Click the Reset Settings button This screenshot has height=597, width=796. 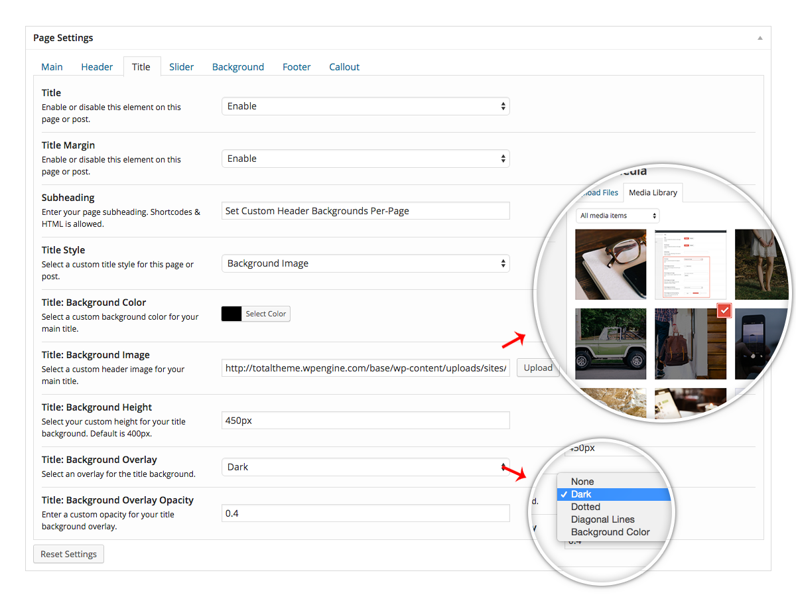pos(68,554)
